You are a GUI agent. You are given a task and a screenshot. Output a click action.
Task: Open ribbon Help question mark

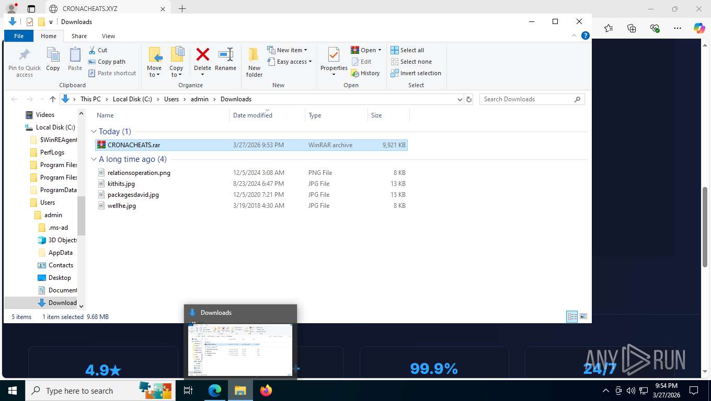click(586, 36)
